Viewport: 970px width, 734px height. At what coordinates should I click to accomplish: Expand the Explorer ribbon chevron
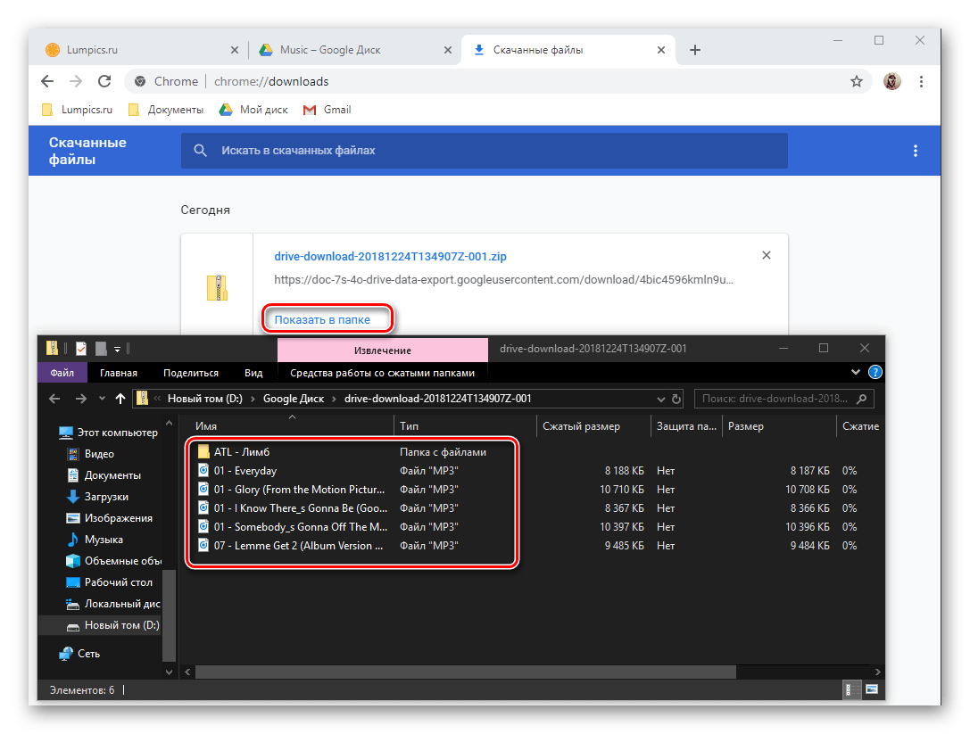pyautogui.click(x=858, y=373)
